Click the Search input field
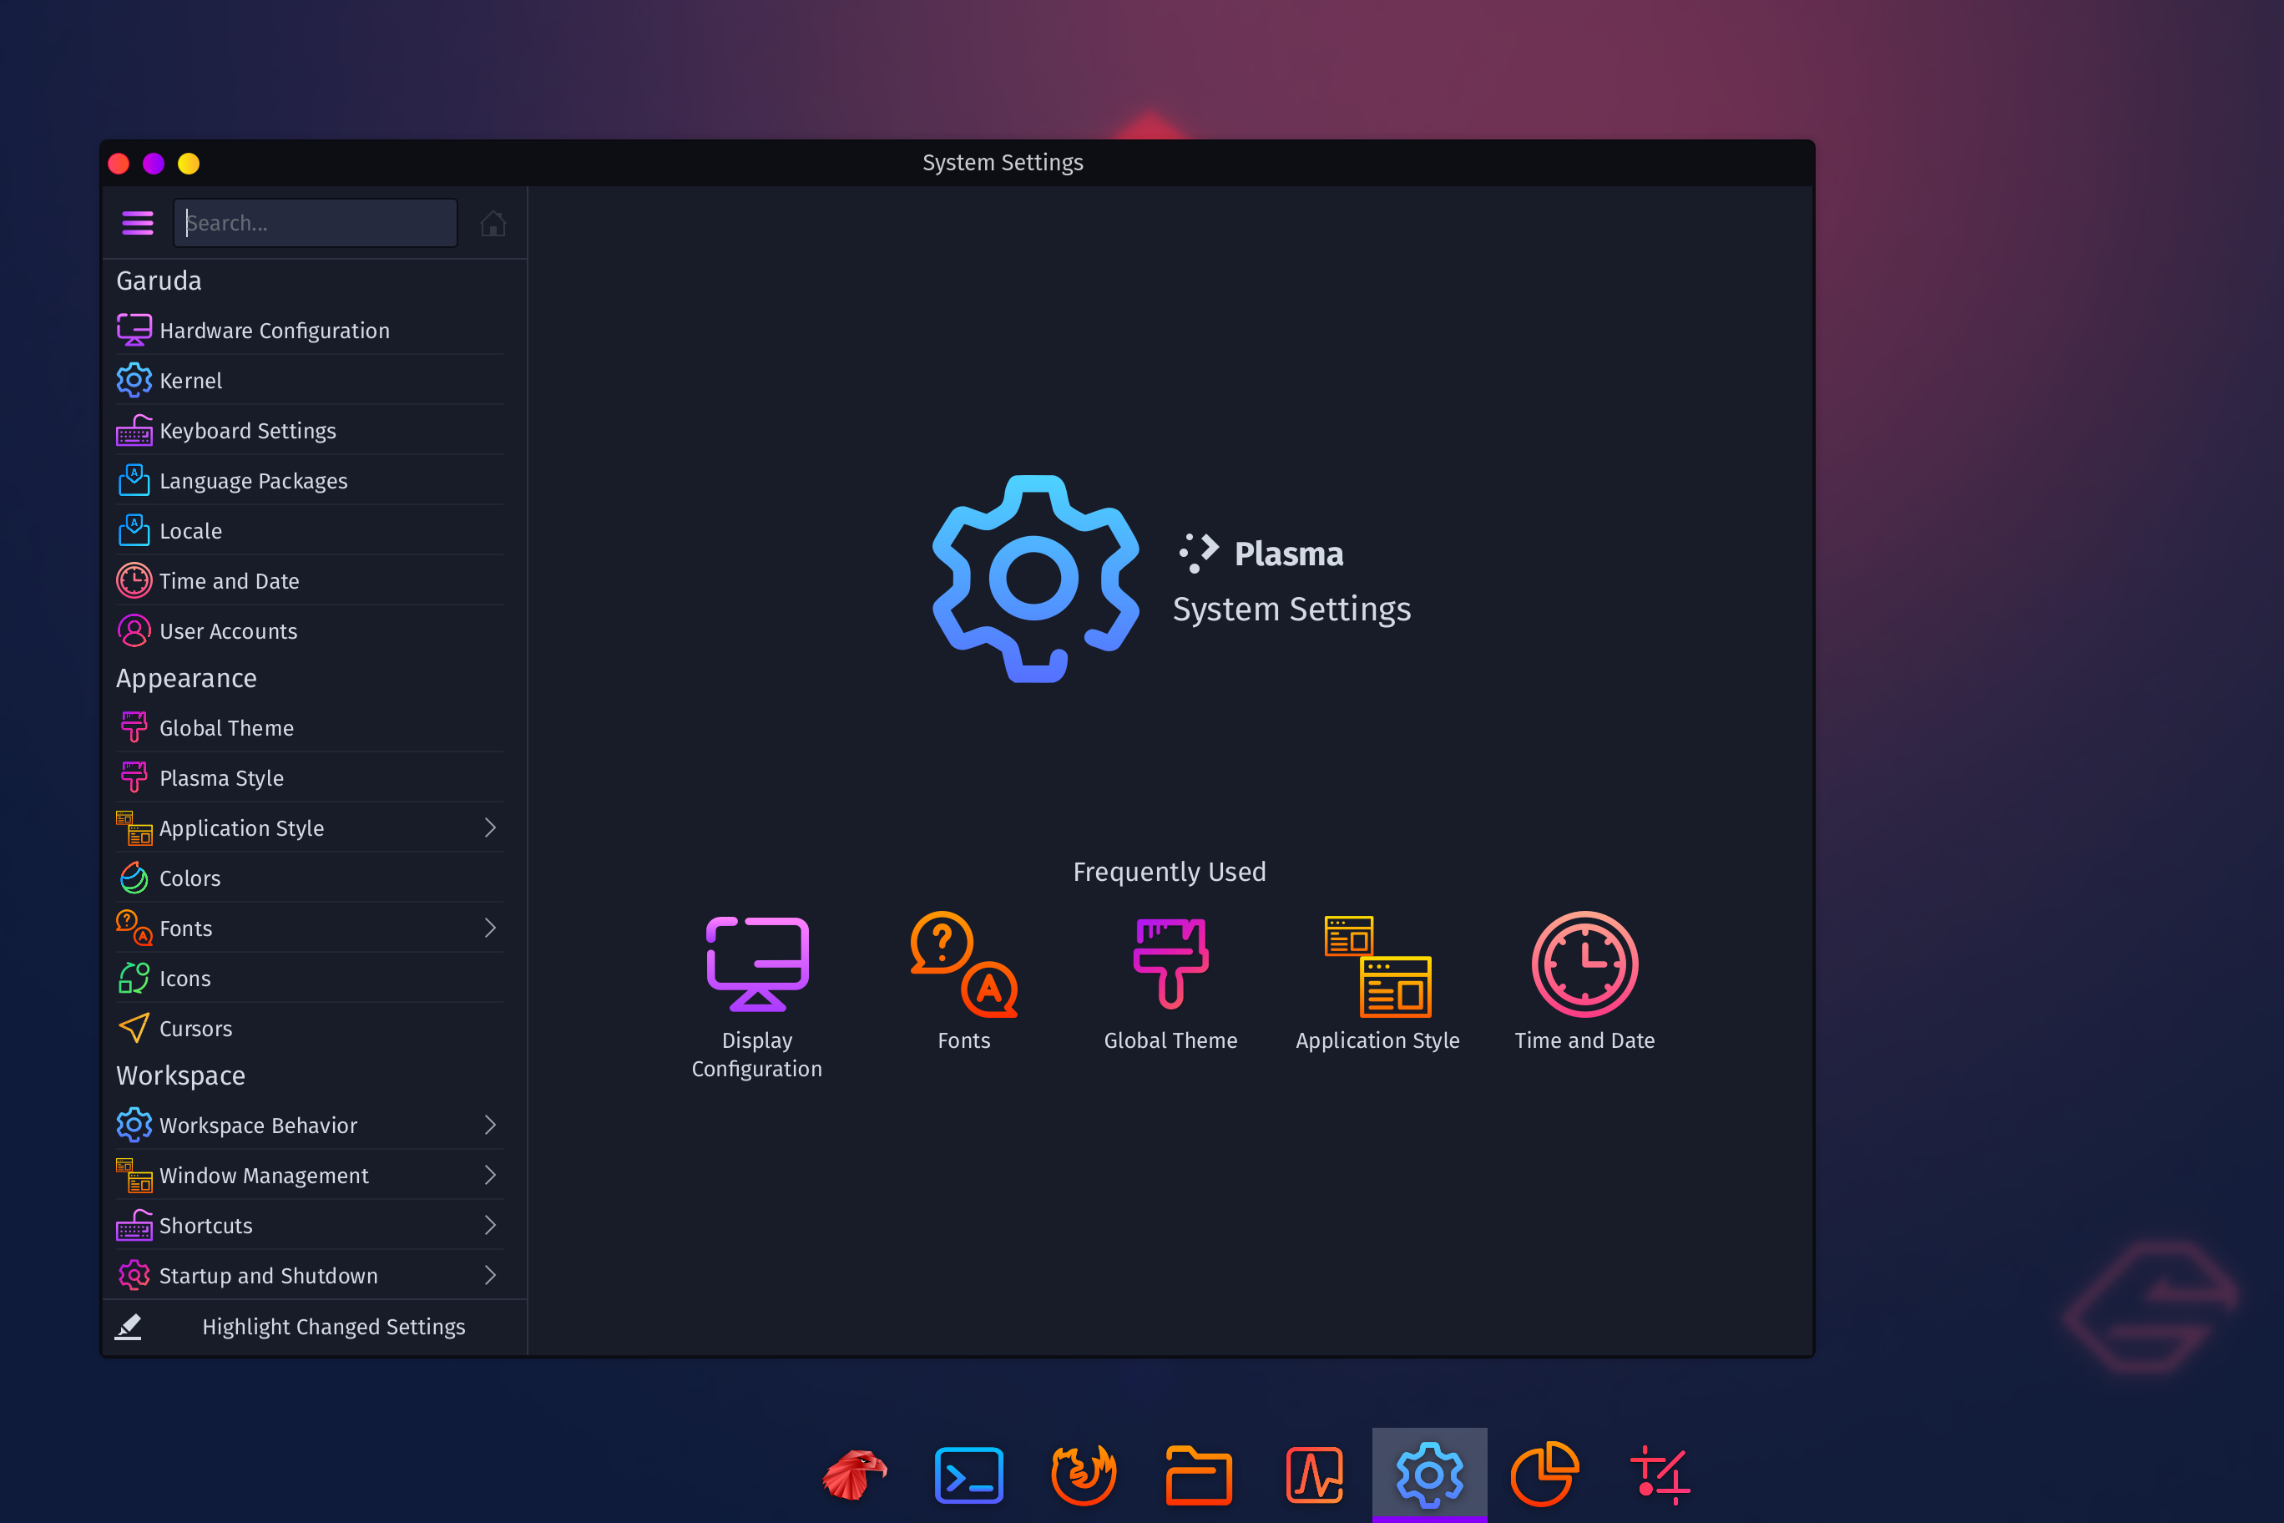 316,224
